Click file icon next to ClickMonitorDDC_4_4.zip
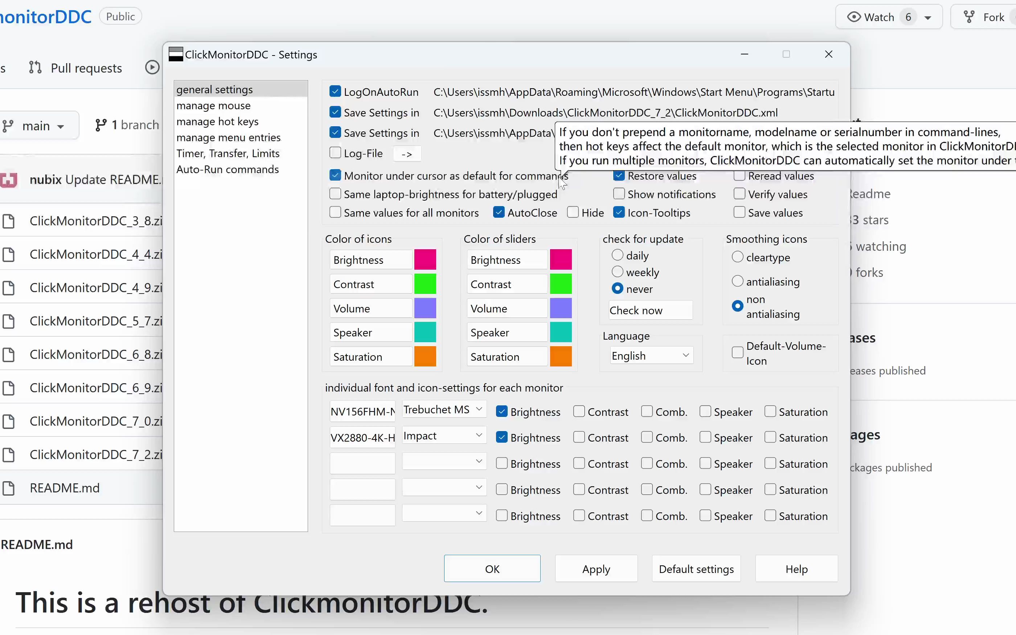The height and width of the screenshot is (635, 1016). 8,254
